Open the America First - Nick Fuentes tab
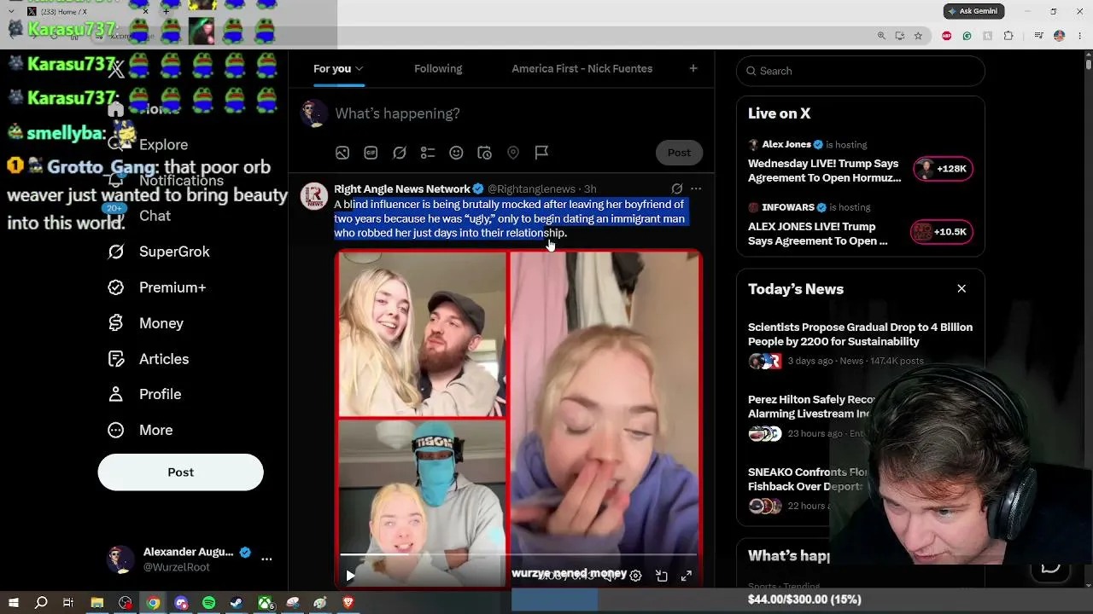This screenshot has height=614, width=1093. click(582, 69)
